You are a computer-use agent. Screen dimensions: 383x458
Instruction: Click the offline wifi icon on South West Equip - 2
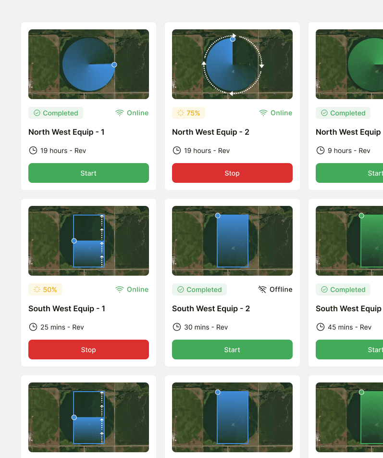pyautogui.click(x=262, y=290)
